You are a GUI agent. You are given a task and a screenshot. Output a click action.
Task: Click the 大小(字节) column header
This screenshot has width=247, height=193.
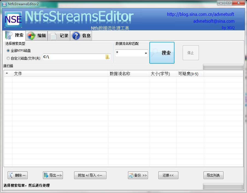point(162,74)
